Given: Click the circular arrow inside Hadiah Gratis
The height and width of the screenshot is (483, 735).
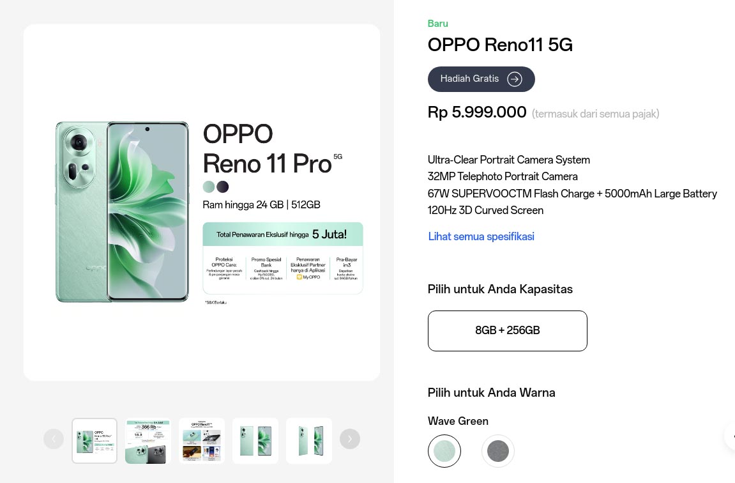Looking at the screenshot, I should [x=515, y=79].
